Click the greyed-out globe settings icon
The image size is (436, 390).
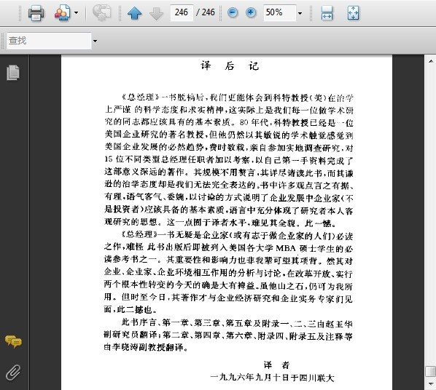coord(101,13)
